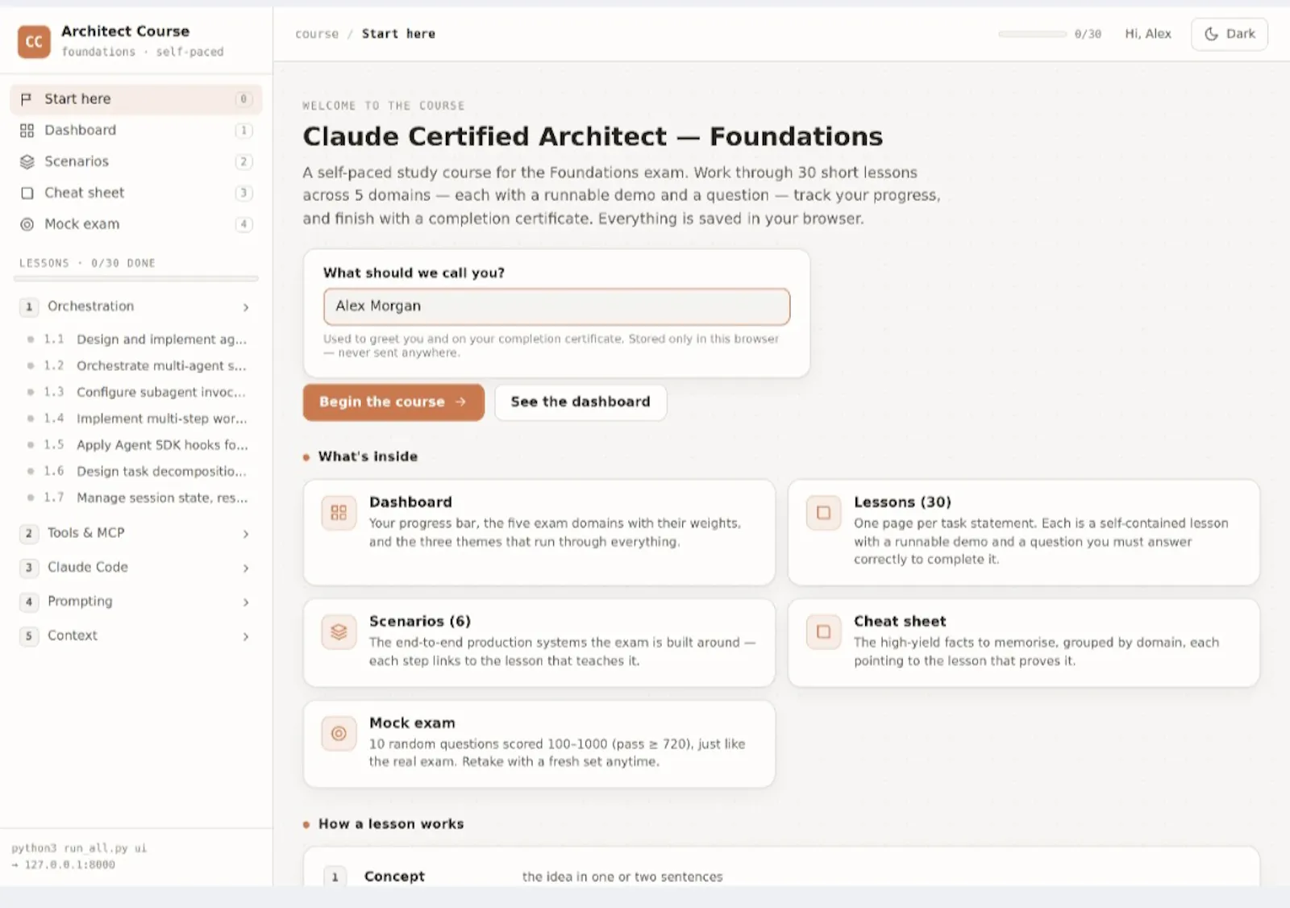This screenshot has width=1290, height=908.
Task: Click the Cheat sheet card icon
Action: click(x=823, y=632)
